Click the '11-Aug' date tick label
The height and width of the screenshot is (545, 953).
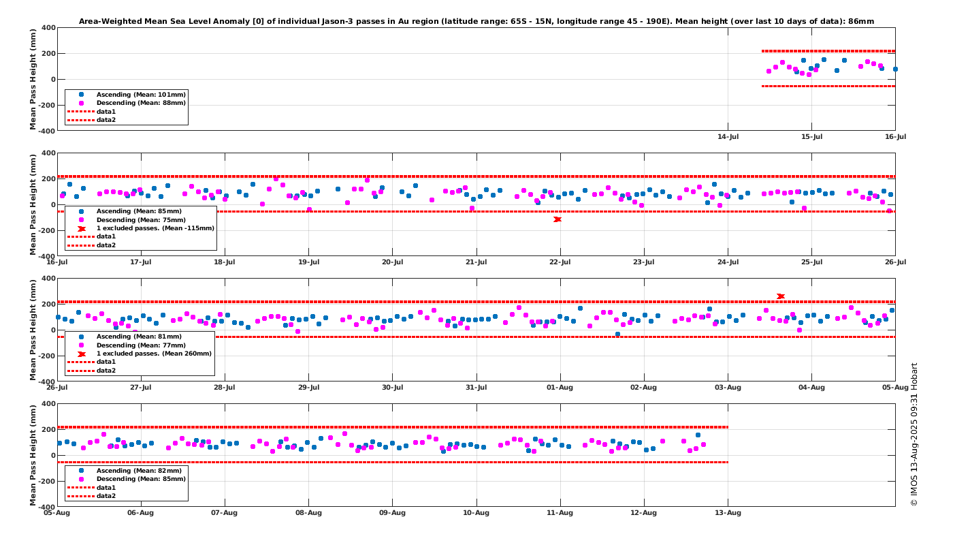(x=560, y=513)
